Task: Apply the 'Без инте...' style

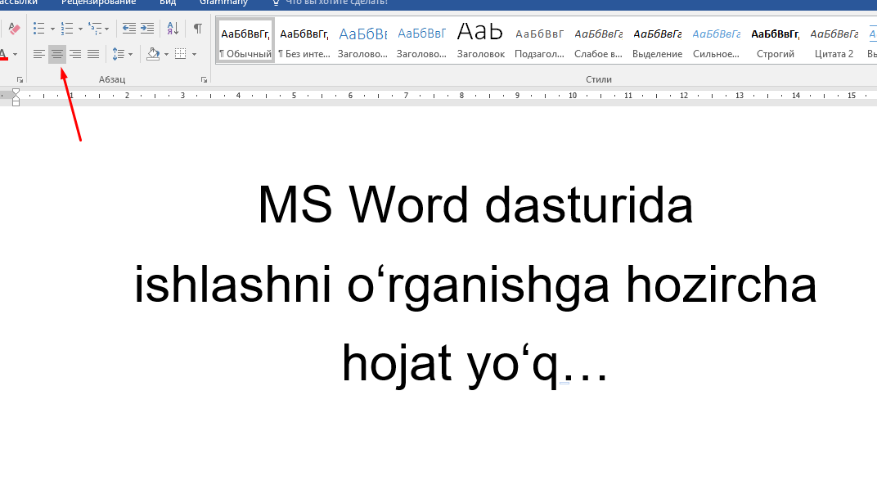Action: [x=304, y=42]
